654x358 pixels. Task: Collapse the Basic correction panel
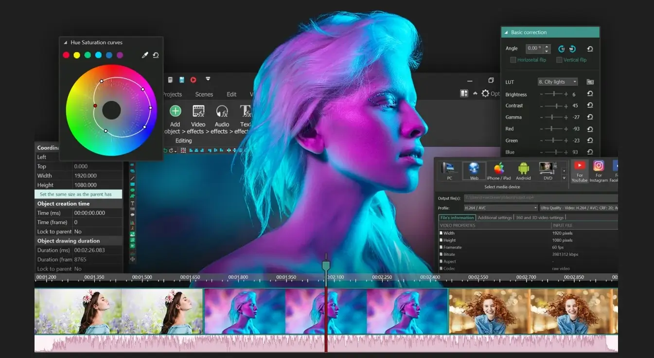tap(506, 33)
